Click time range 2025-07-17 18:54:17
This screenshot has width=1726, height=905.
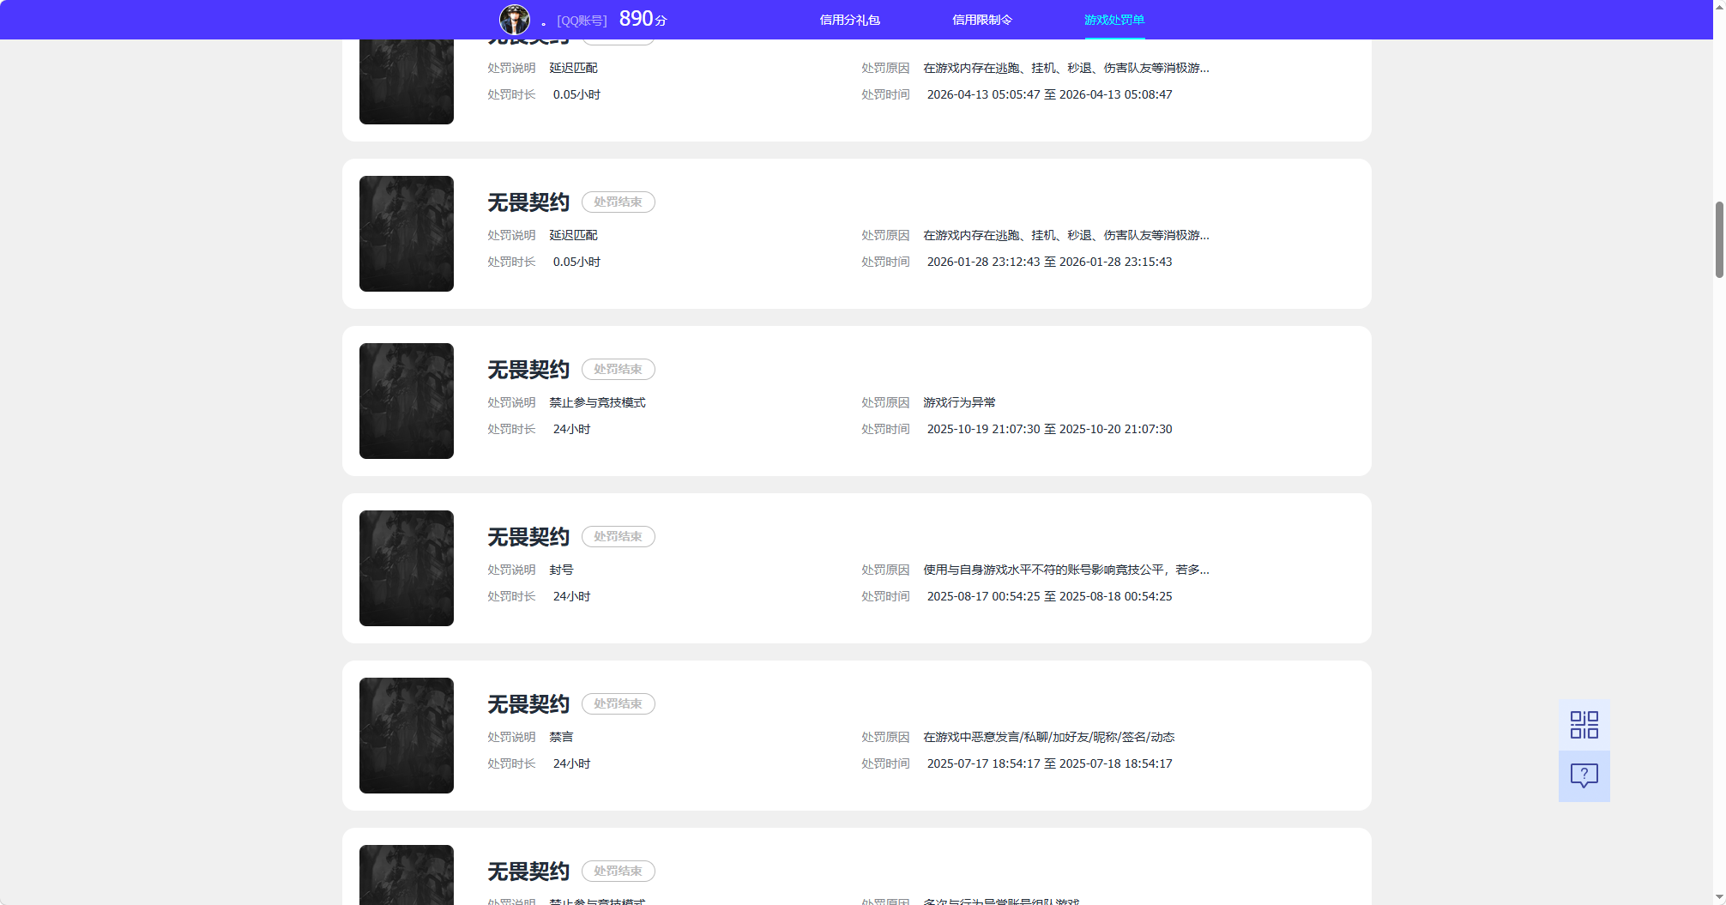[x=1049, y=763]
